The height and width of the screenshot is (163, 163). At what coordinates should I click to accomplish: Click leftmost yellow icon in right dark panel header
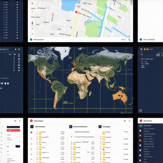coord(141,49)
